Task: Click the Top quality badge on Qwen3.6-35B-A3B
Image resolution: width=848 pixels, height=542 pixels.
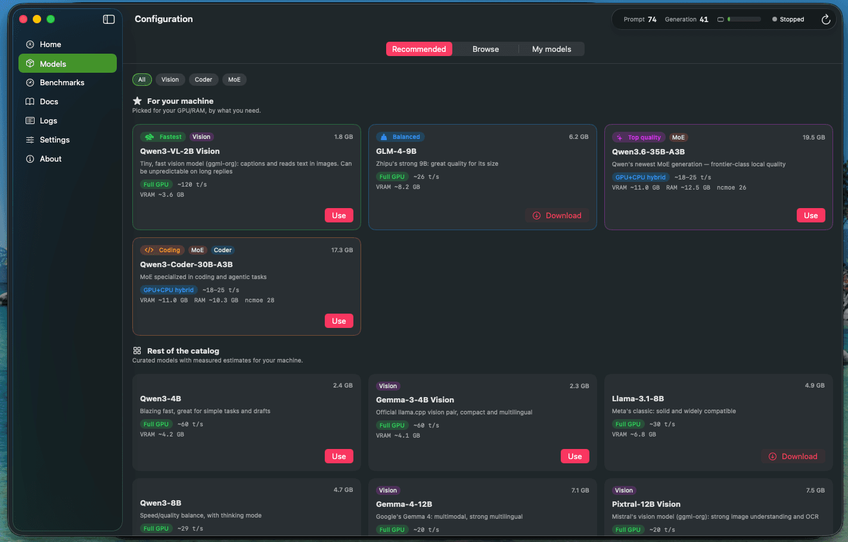Action: 638,137
